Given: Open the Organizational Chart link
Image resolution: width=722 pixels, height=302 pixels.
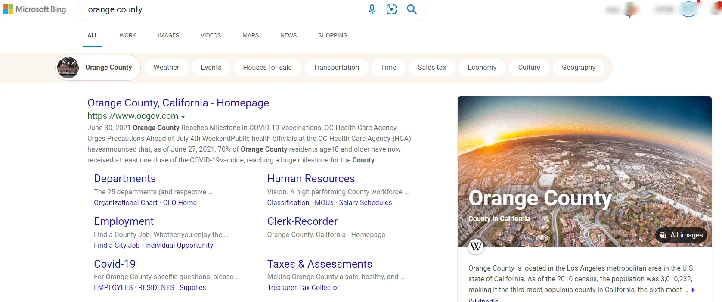Looking at the screenshot, I should click(126, 203).
